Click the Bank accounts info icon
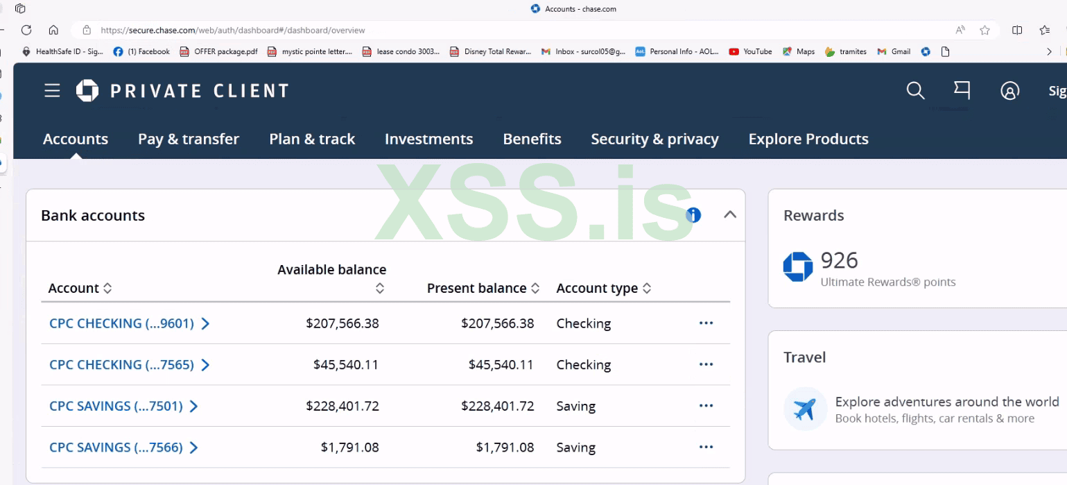Image resolution: width=1067 pixels, height=485 pixels. tap(693, 215)
